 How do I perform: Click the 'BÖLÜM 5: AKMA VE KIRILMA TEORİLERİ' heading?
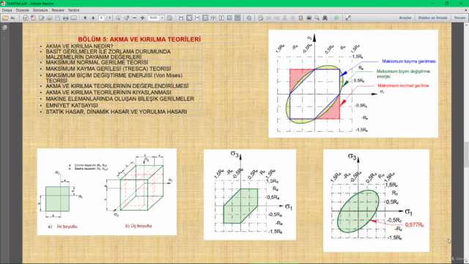pyautogui.click(x=139, y=39)
